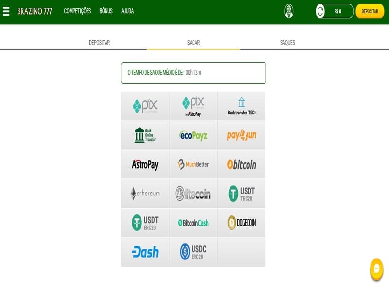Image resolution: width=389 pixels, height=291 pixels.
Task: Click the Ajuda help link
Action: [127, 11]
